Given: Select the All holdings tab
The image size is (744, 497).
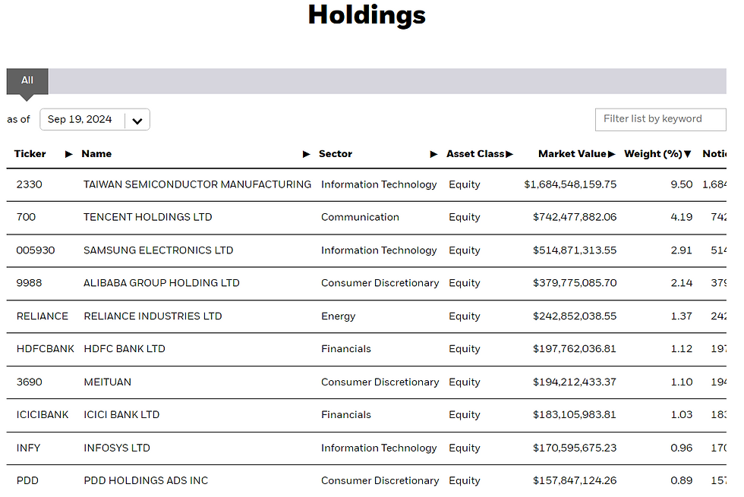Looking at the screenshot, I should click(x=27, y=80).
